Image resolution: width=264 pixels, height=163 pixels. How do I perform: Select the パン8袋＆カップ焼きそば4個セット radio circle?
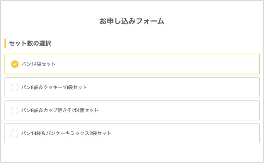[15, 110]
